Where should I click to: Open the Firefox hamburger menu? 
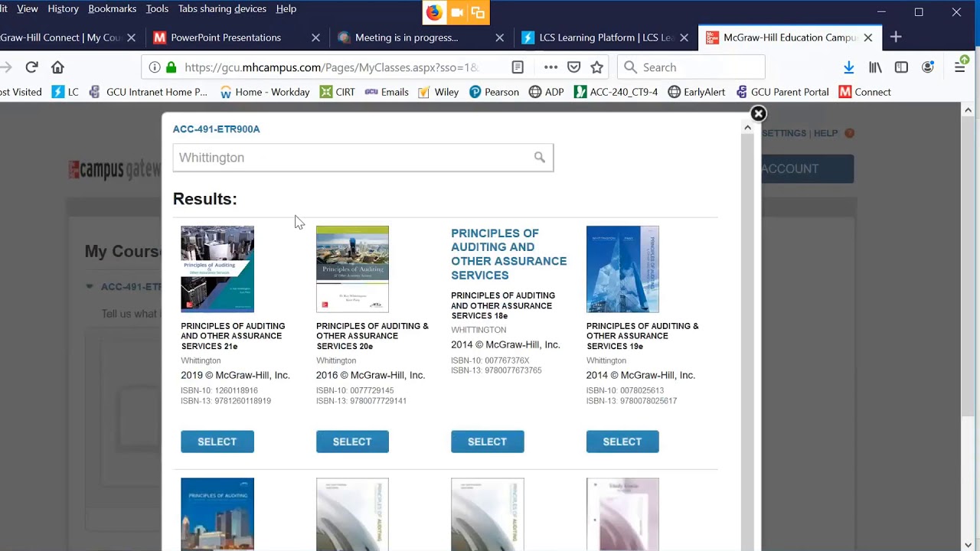coord(959,67)
